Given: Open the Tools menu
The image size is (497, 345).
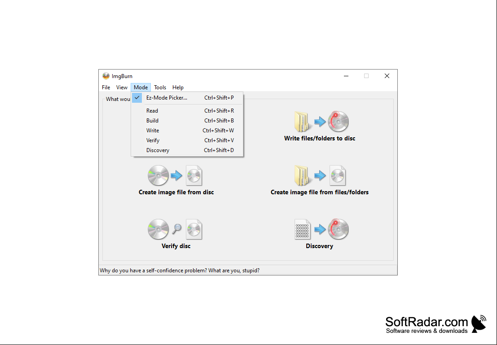Looking at the screenshot, I should click(x=160, y=87).
